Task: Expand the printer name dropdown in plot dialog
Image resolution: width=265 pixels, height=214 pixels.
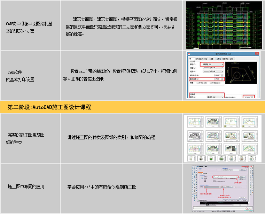Action: pos(237,177)
